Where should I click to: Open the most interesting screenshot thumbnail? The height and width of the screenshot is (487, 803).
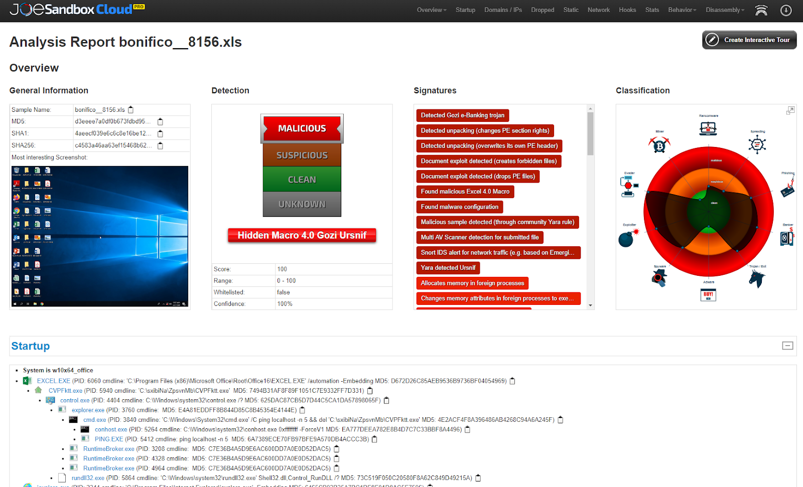click(x=99, y=236)
